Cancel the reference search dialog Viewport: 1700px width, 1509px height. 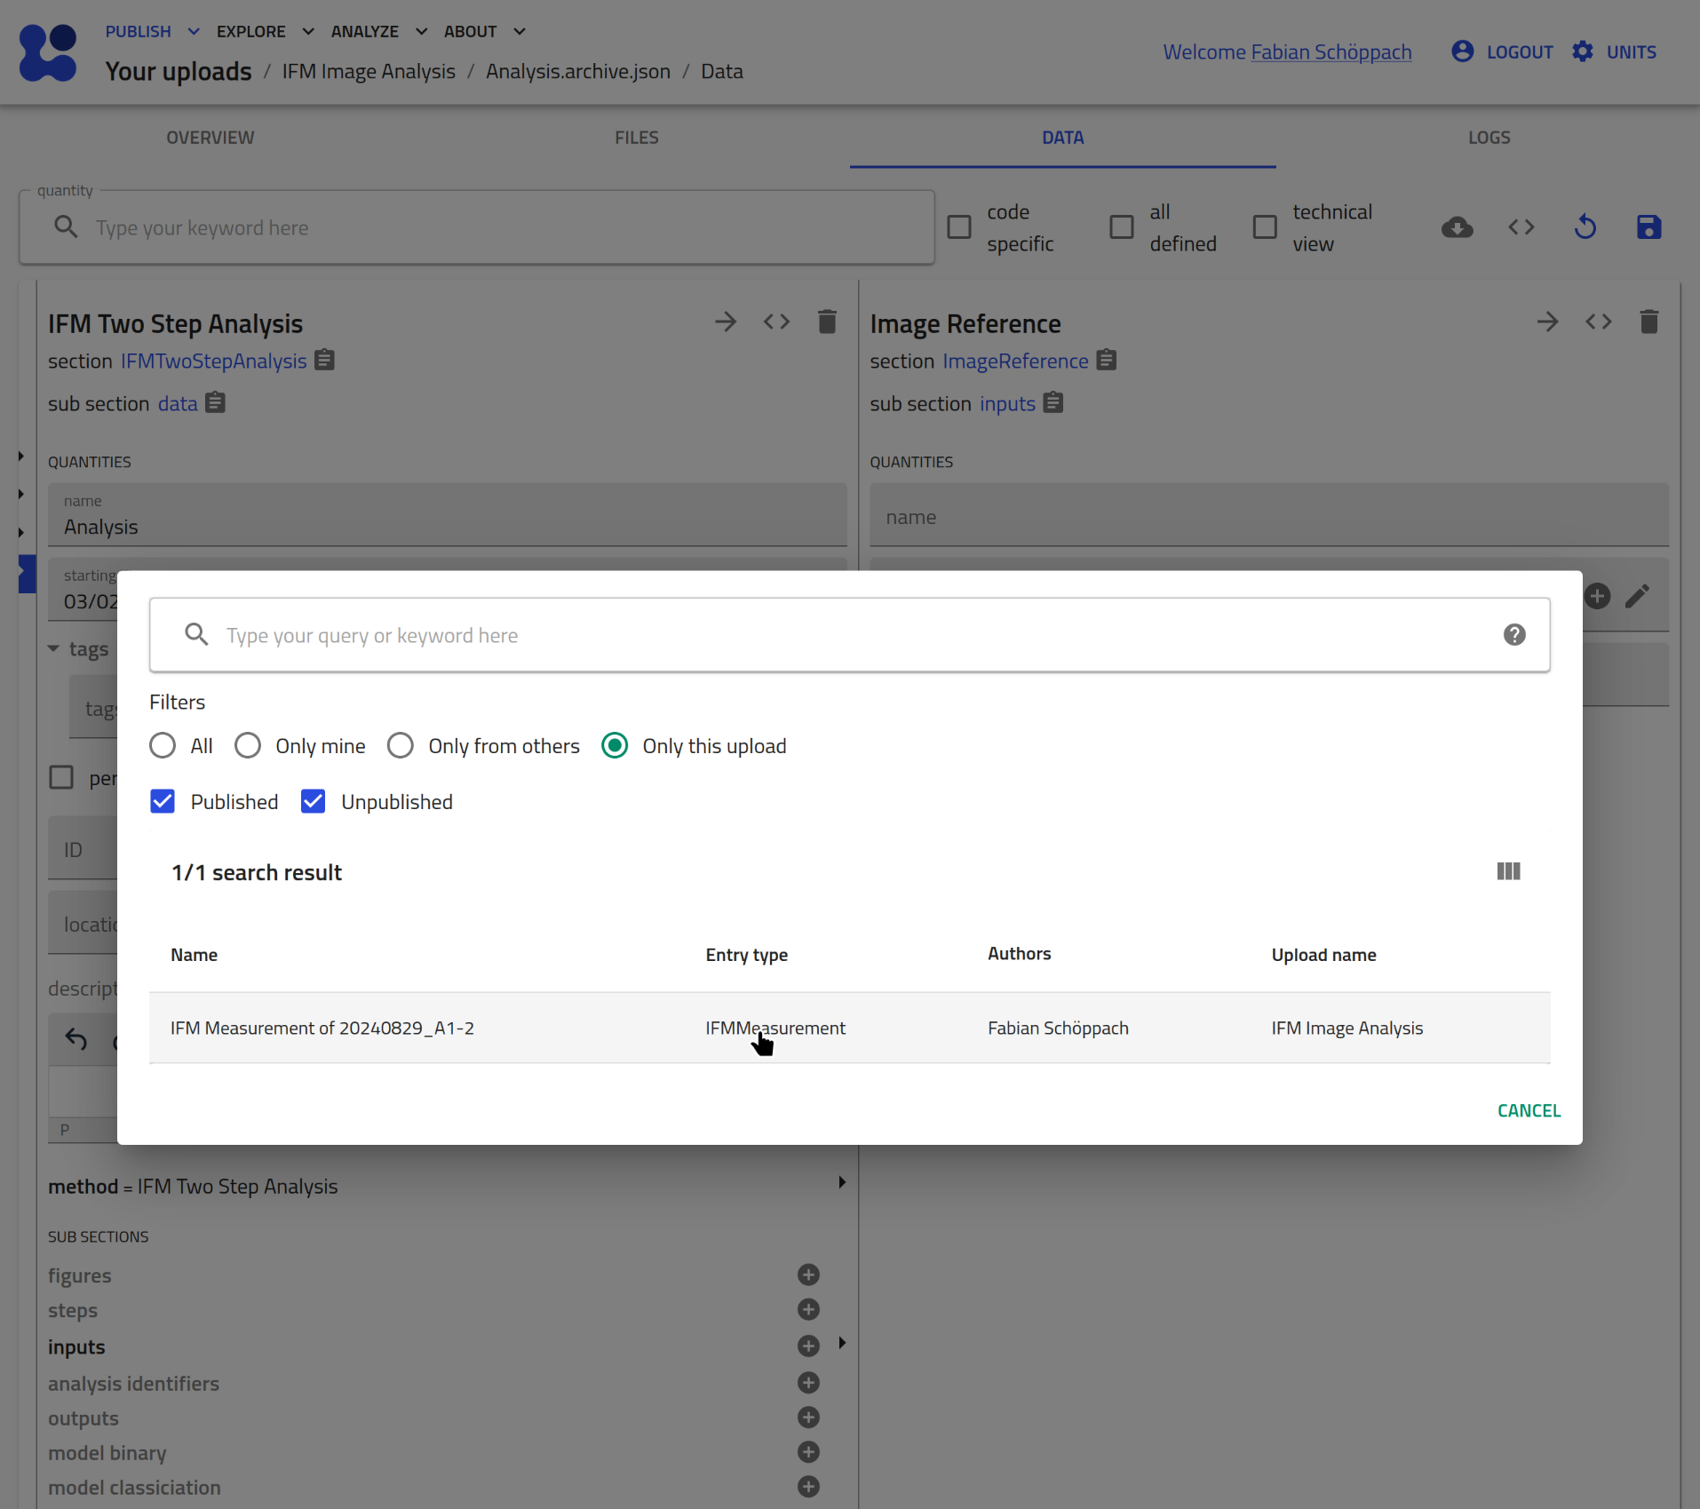[x=1528, y=1110]
